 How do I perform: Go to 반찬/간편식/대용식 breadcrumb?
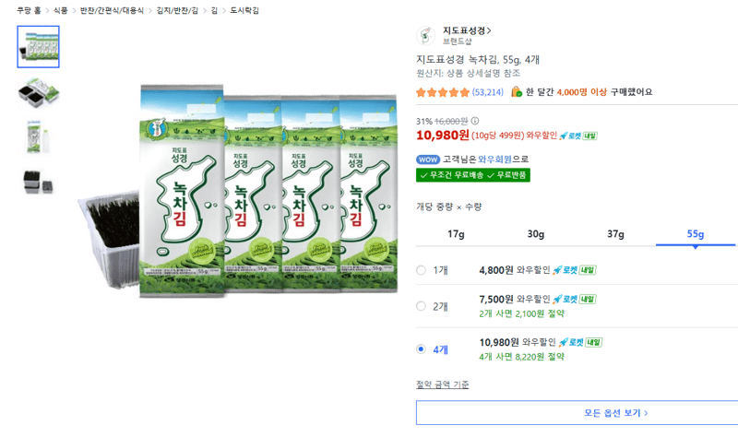[112, 10]
